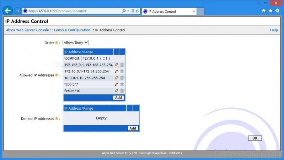Edit the fe80::/10 address entry

[116, 90]
